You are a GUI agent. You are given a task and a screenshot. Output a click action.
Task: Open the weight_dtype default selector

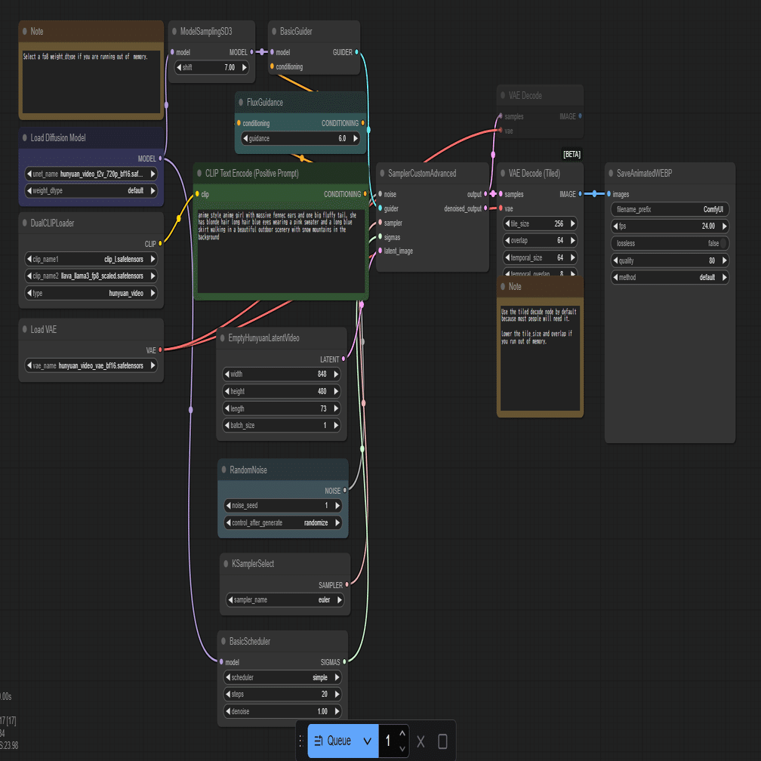click(x=91, y=191)
